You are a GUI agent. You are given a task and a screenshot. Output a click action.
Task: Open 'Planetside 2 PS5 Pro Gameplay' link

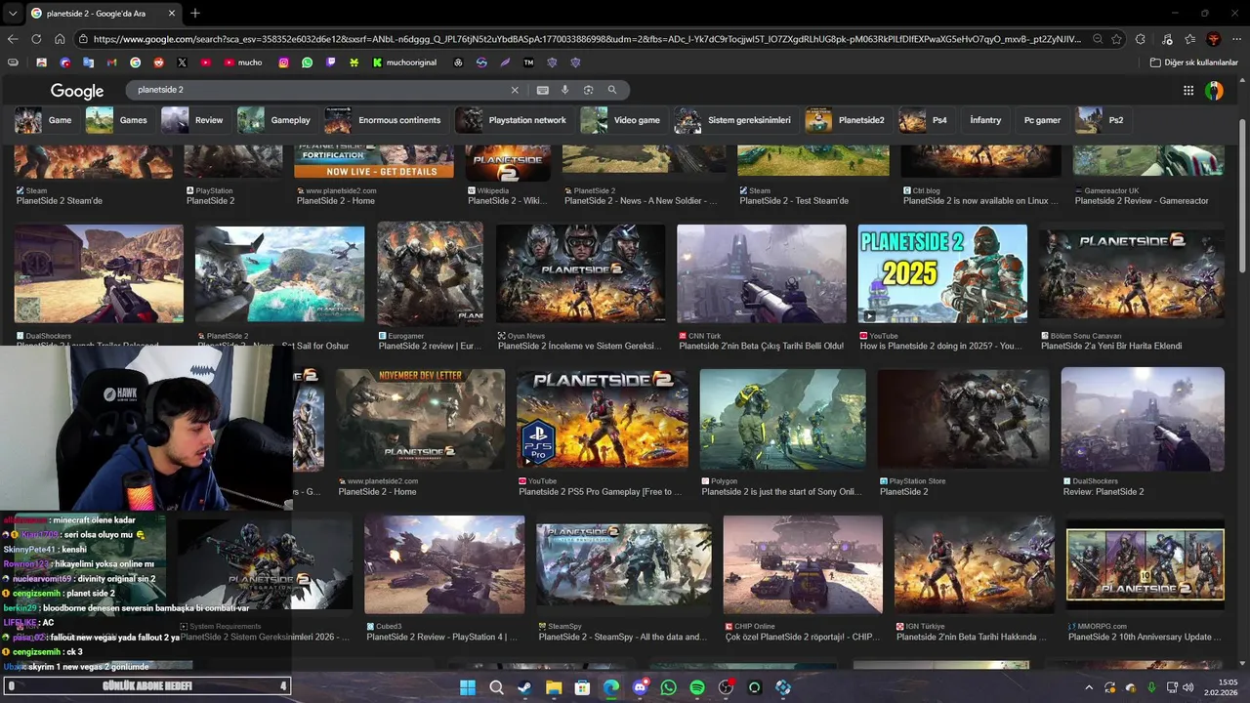pos(601,491)
